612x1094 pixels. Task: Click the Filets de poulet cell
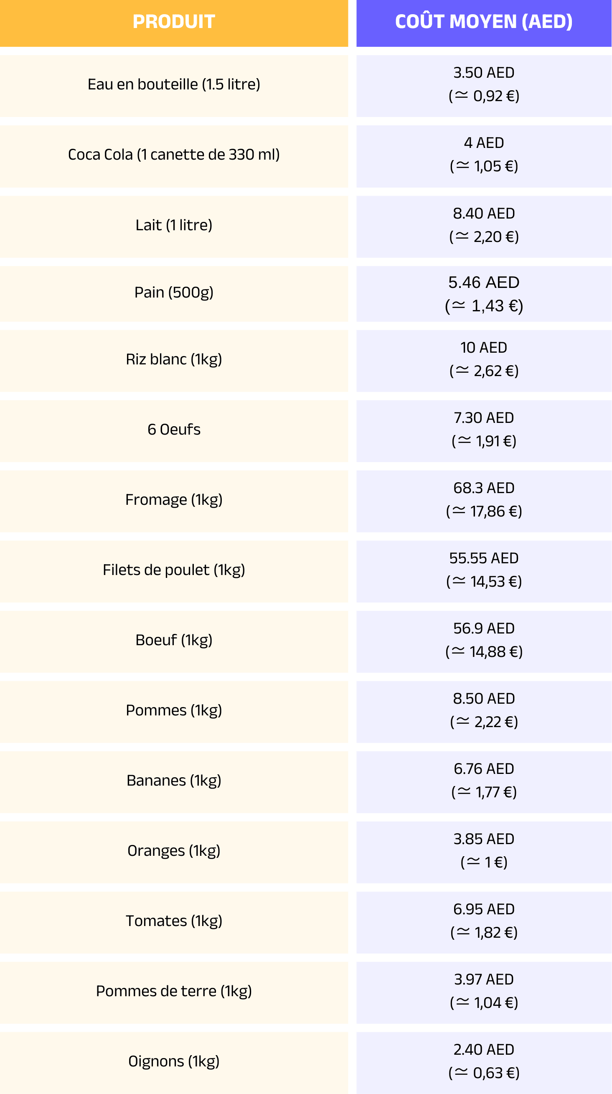pos(174,570)
